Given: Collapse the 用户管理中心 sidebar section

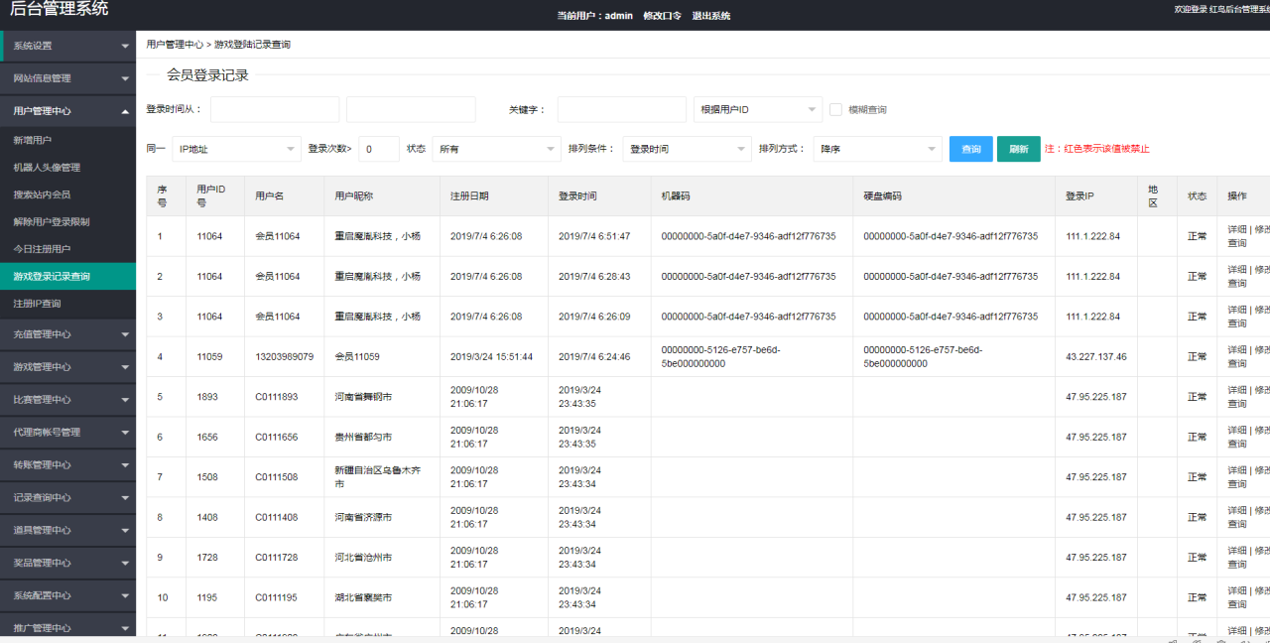Looking at the screenshot, I should coord(67,111).
